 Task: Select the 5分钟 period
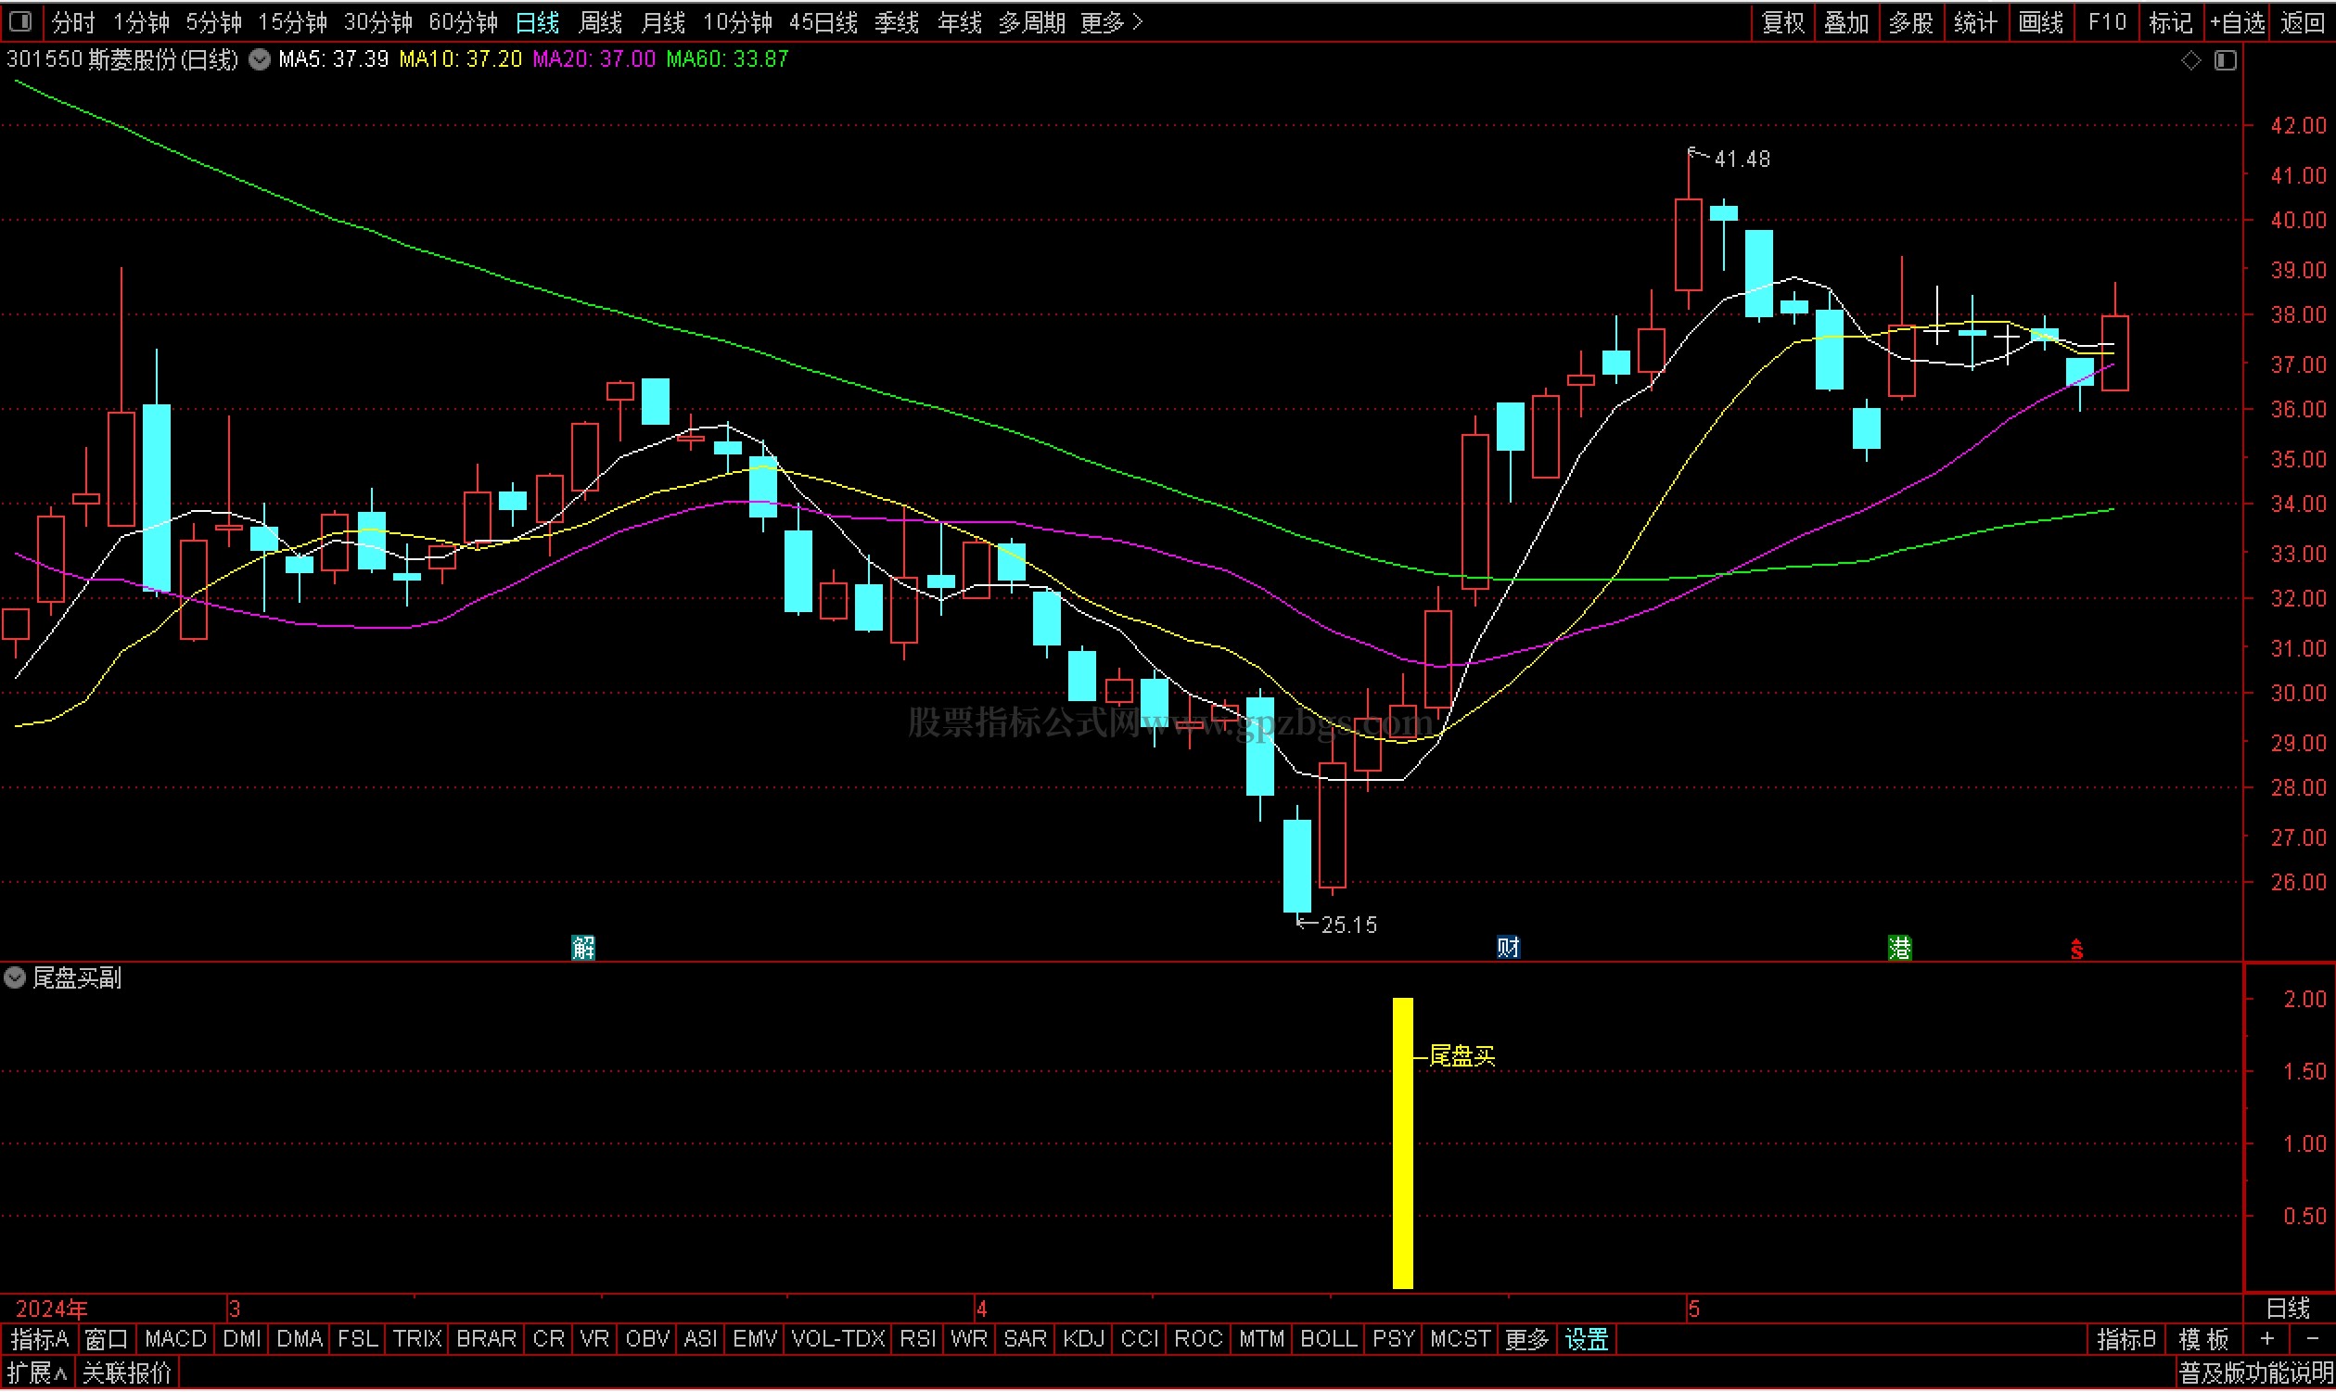(214, 21)
